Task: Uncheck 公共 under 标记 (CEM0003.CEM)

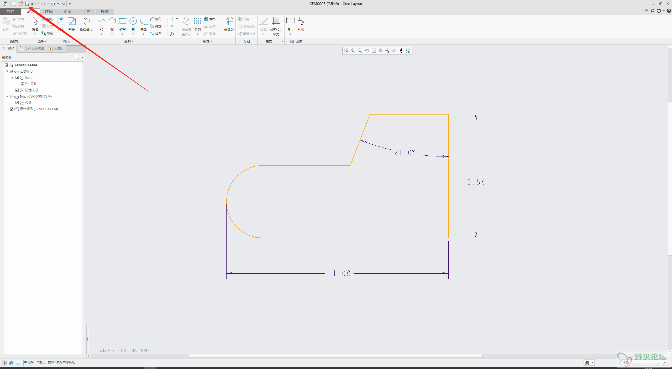Action: [17, 103]
